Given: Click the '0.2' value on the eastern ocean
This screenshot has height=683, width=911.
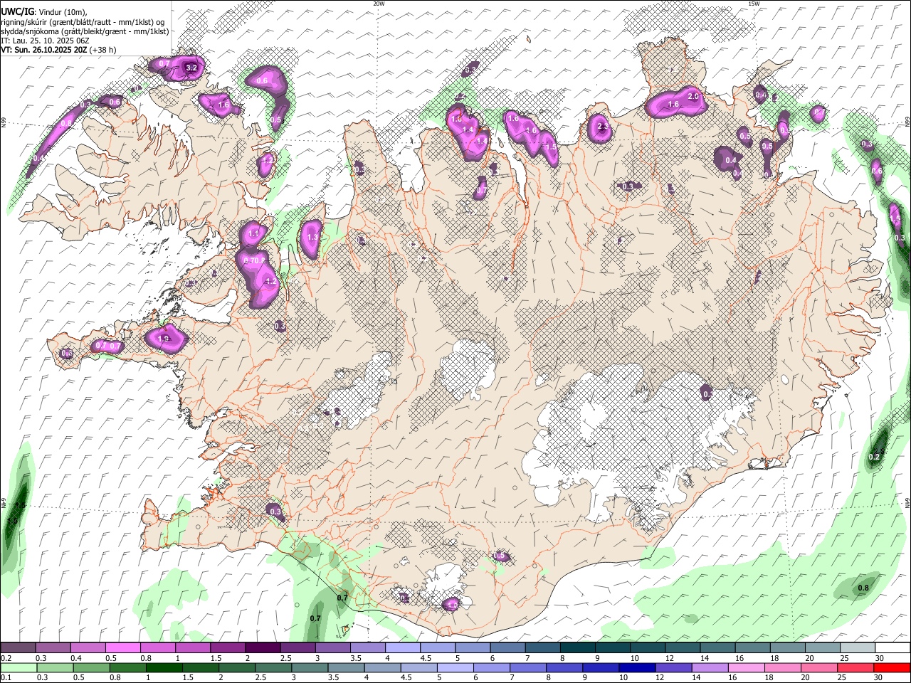Looking at the screenshot, I should 875,457.
